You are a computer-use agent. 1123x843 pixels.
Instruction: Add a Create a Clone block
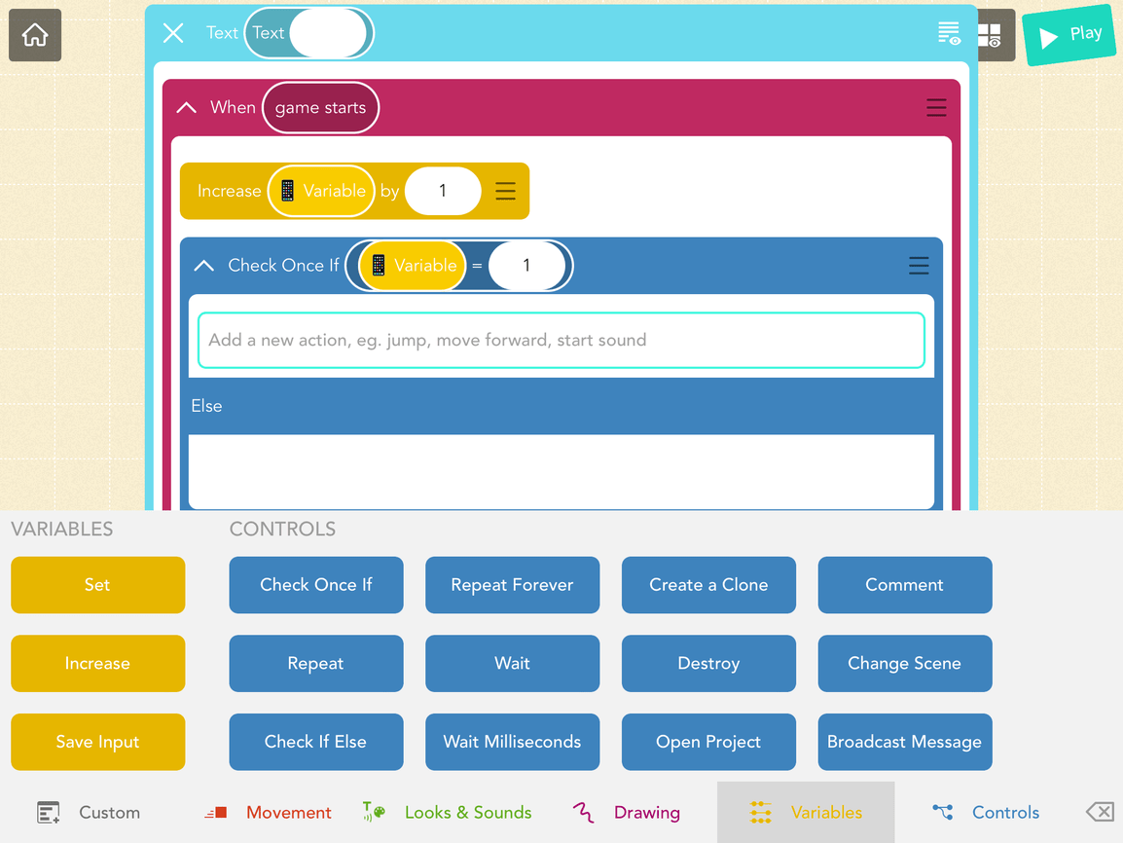pyautogui.click(x=708, y=584)
